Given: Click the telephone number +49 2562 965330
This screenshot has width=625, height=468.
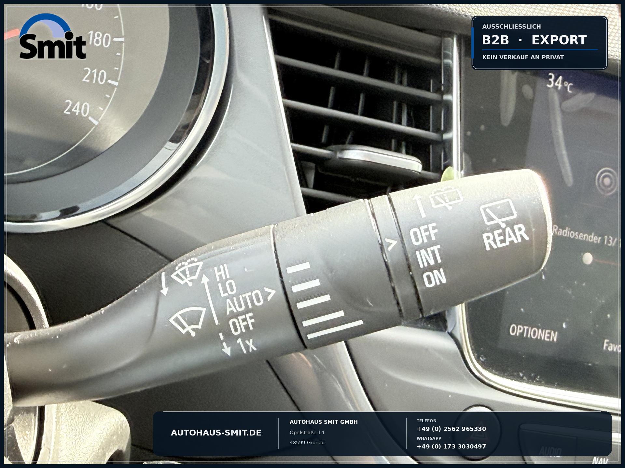Looking at the screenshot, I should tap(451, 429).
